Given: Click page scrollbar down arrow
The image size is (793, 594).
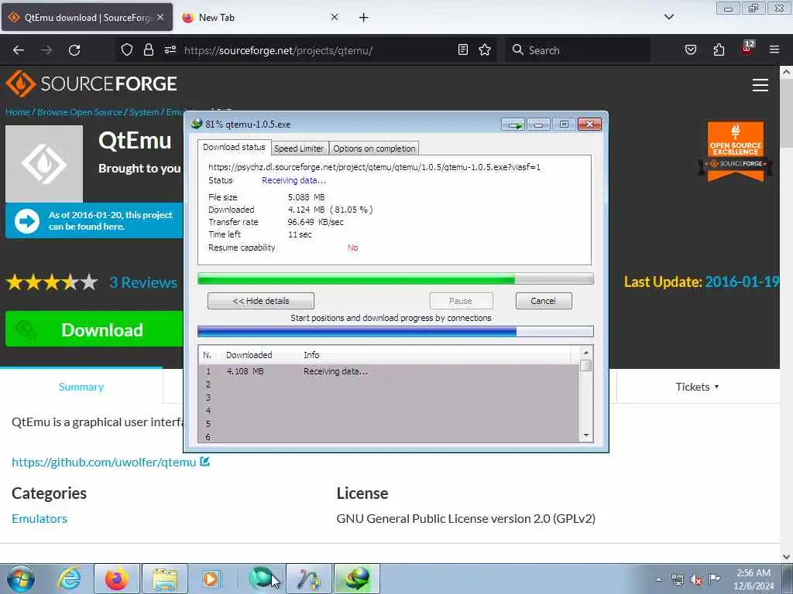Looking at the screenshot, I should coord(787,557).
